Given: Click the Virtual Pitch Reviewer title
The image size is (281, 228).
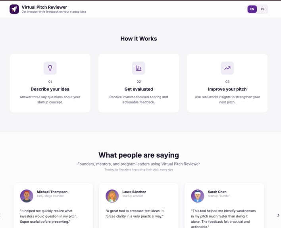Looking at the screenshot, I should coord(44,7).
